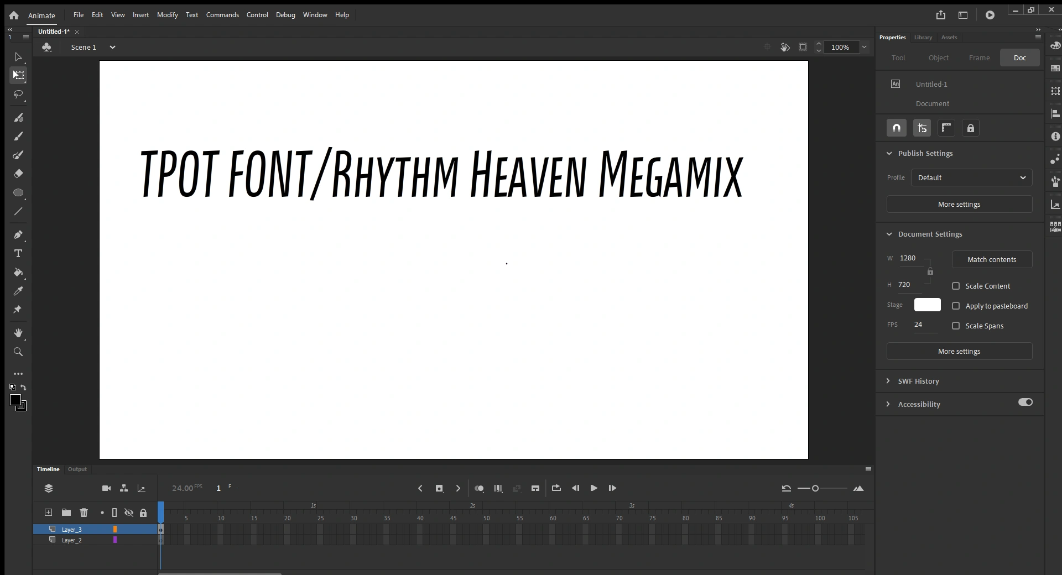Click Play in the timeline controls

pyautogui.click(x=594, y=488)
